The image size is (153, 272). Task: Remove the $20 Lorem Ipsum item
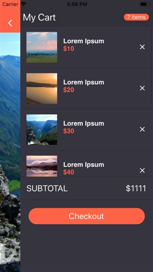click(142, 88)
